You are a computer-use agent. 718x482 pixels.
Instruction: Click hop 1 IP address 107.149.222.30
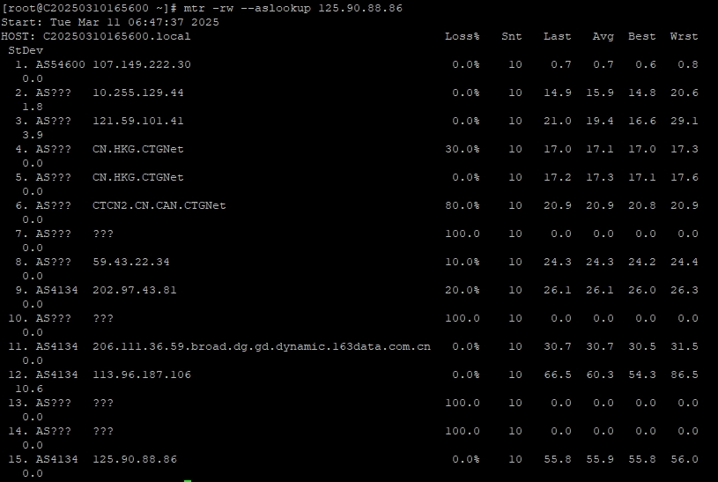141,64
